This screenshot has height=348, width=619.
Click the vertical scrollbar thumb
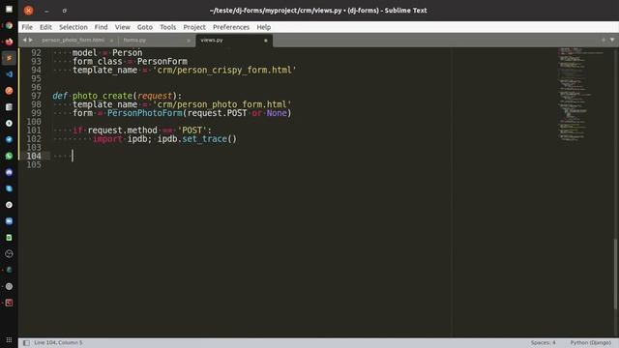[x=615, y=275]
